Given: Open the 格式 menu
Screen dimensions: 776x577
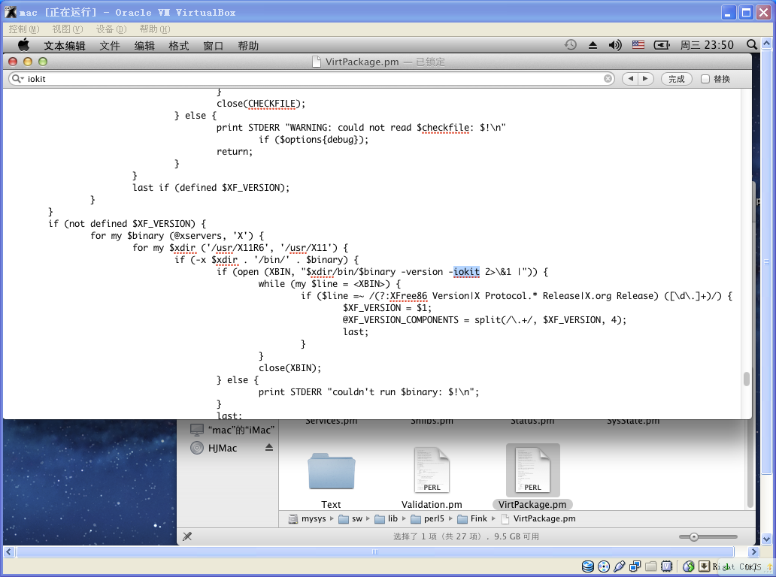Looking at the screenshot, I should [179, 46].
